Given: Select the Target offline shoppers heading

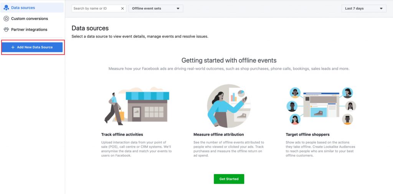Looking at the screenshot, I should point(307,135).
